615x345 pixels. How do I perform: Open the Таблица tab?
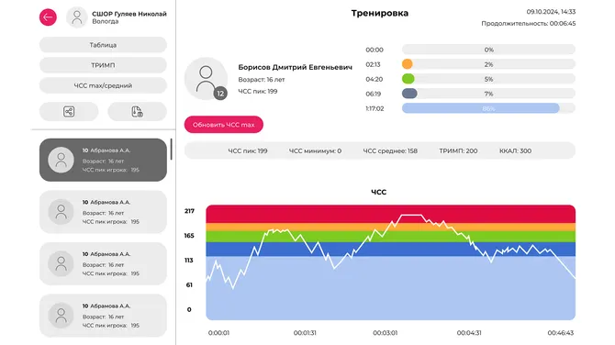point(103,45)
